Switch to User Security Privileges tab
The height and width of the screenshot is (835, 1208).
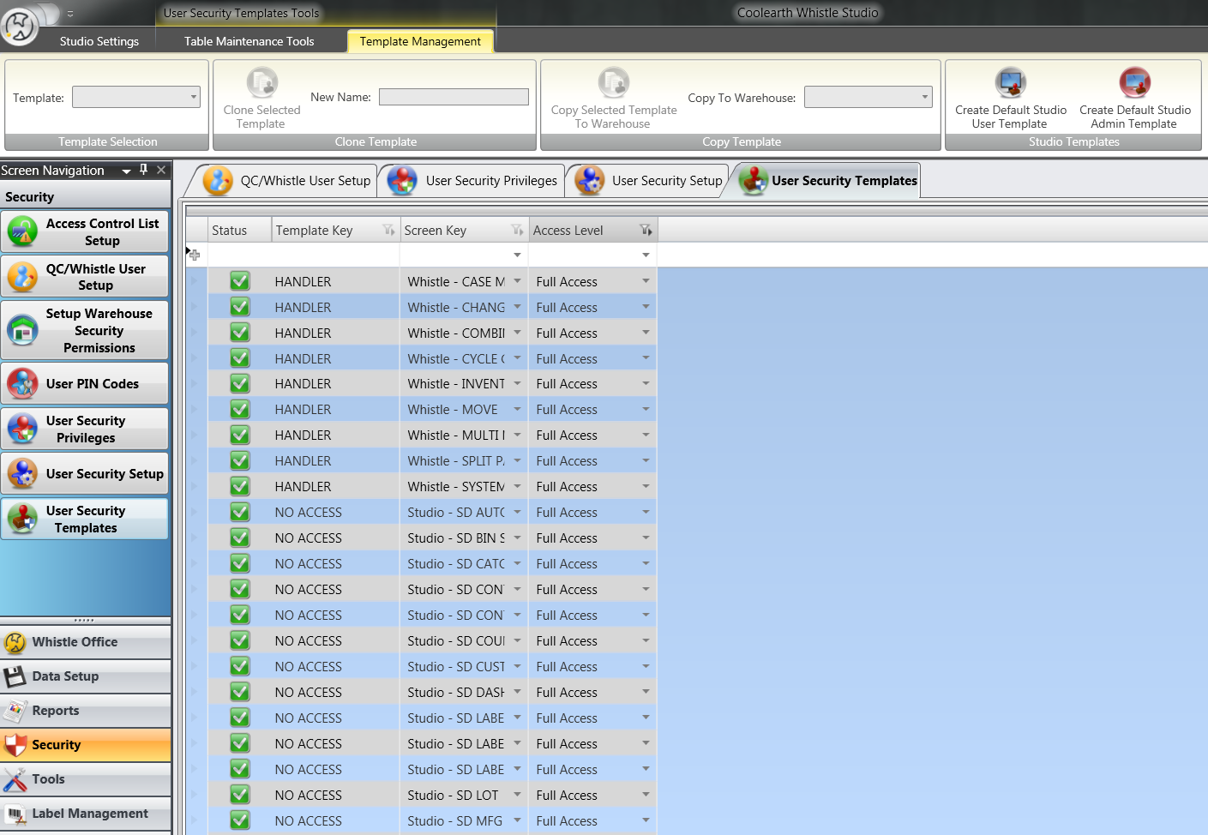[x=473, y=181]
